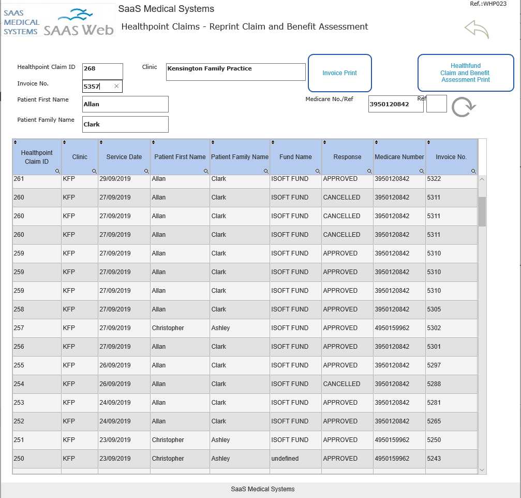521x498 pixels.
Task: Sort table by Clinic column arrows
Action: 65,142
